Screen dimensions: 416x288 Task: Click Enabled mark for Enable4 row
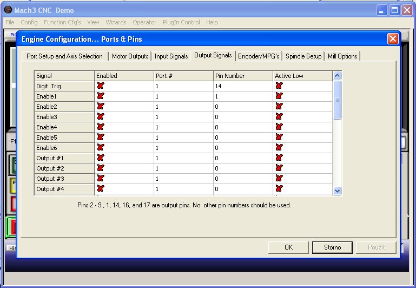(100, 127)
